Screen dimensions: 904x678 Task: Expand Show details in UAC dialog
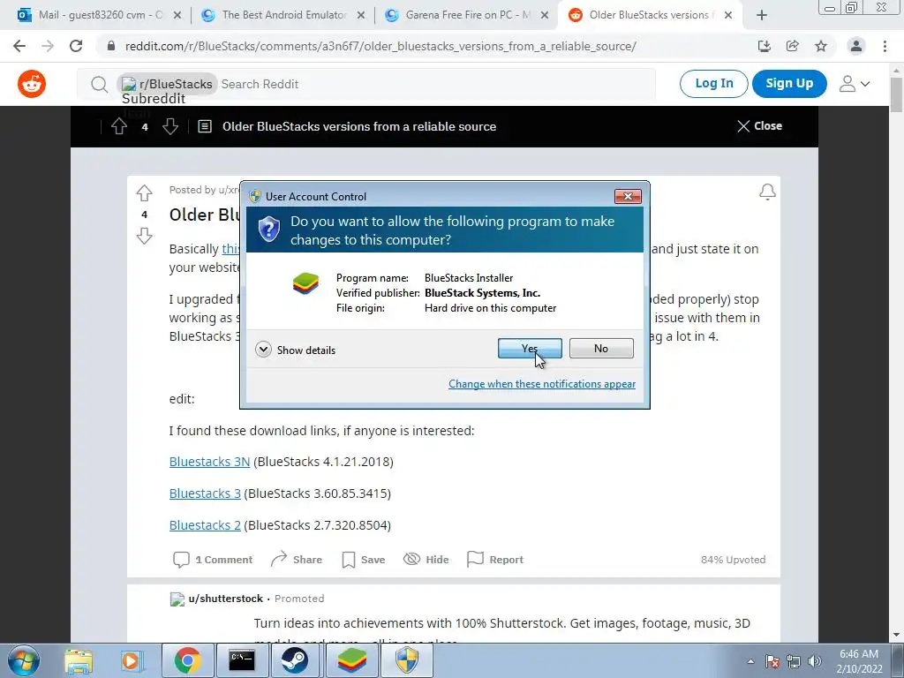click(295, 350)
